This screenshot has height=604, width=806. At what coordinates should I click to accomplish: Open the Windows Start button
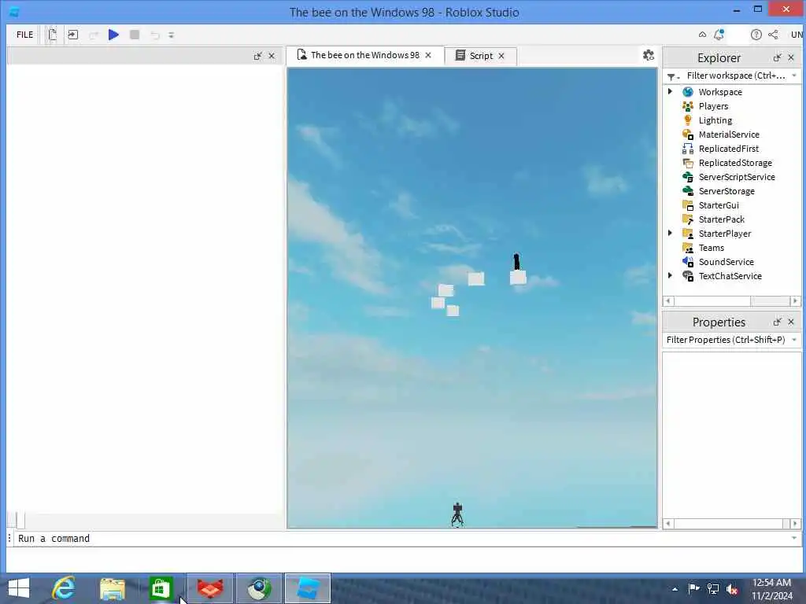coord(19,588)
